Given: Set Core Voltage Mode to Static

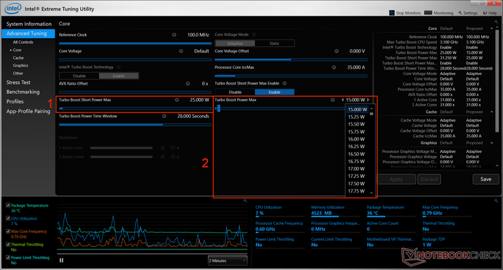Looking at the screenshot, I should (x=275, y=44).
